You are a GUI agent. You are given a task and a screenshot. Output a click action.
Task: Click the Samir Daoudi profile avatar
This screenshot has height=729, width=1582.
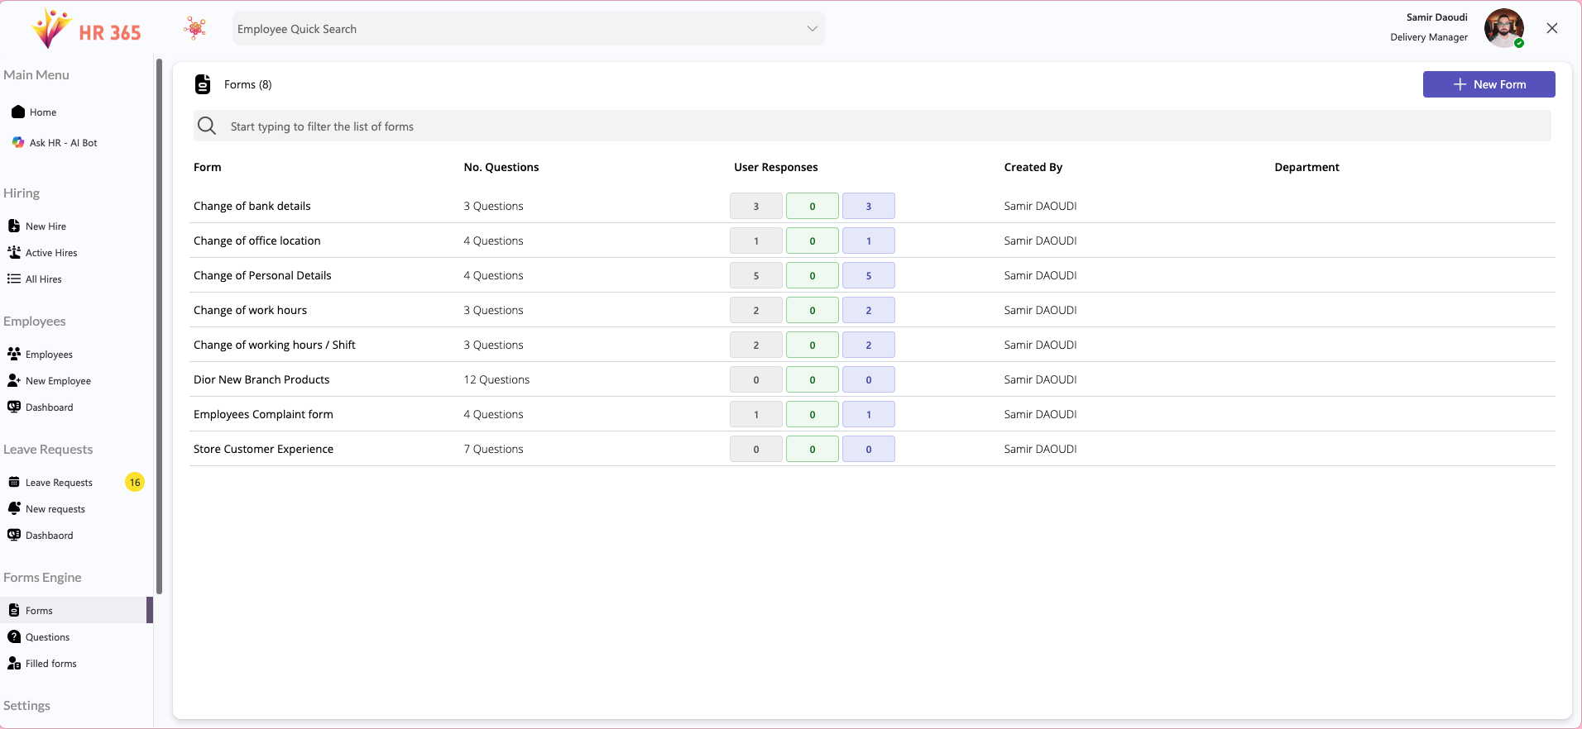(x=1503, y=28)
